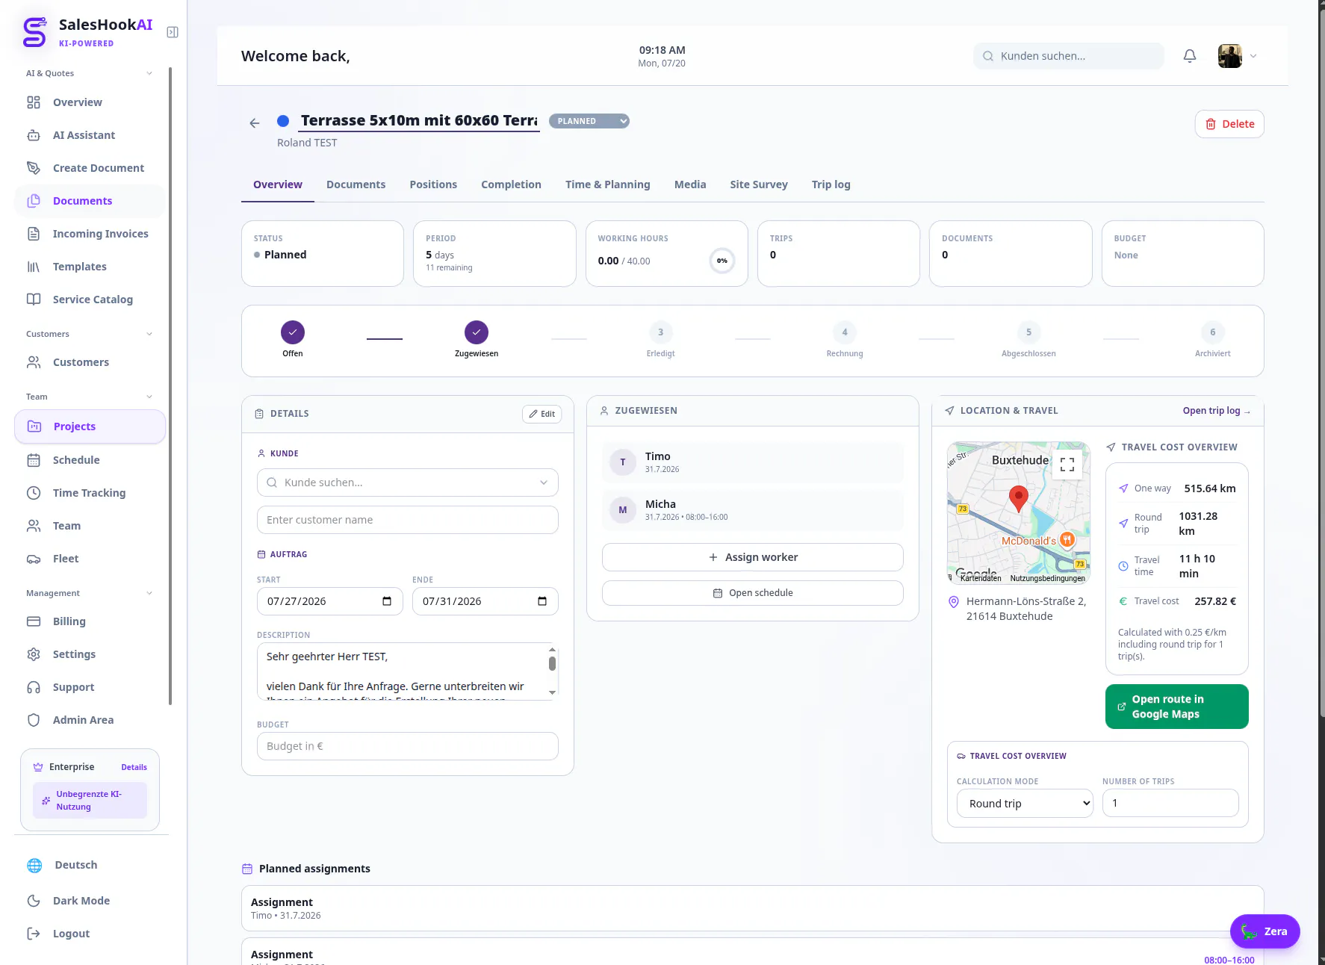Click the project title text field
This screenshot has width=1325, height=965.
[419, 121]
